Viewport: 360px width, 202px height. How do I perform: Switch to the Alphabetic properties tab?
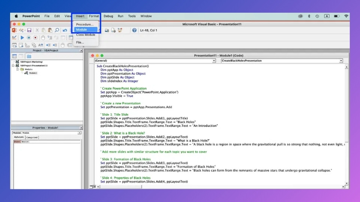click(x=19, y=137)
